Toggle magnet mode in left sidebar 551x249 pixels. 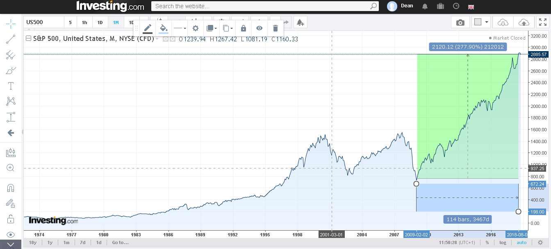click(11, 188)
